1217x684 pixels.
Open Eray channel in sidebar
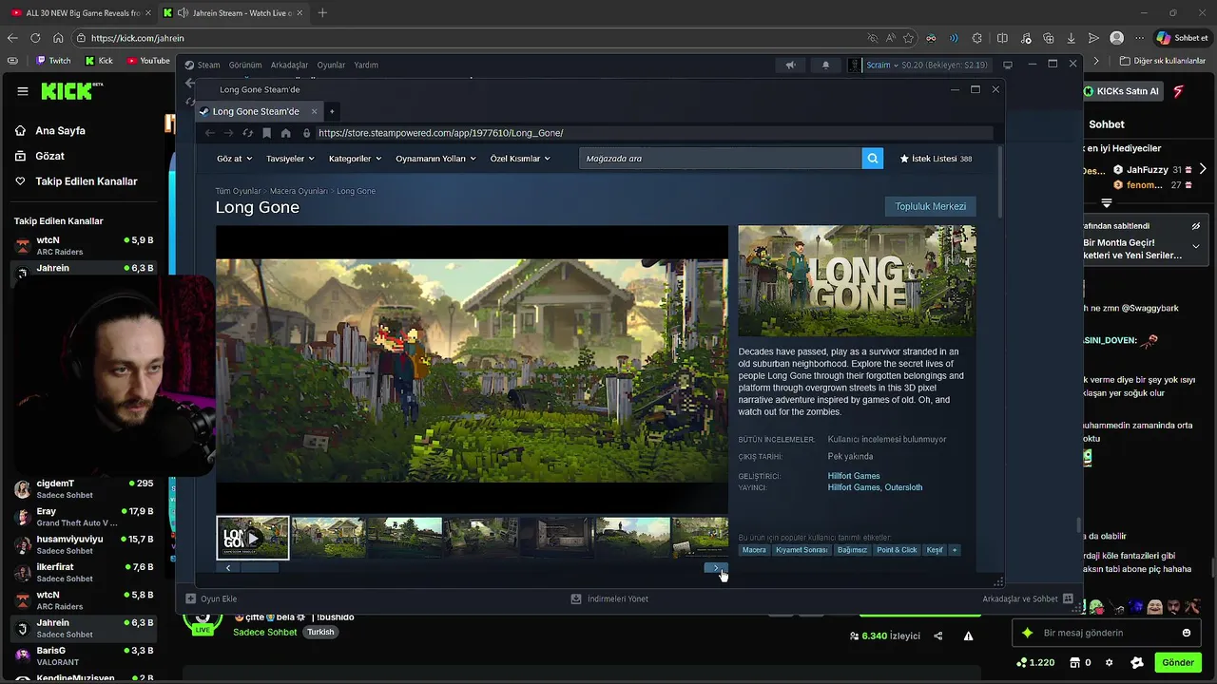pos(84,517)
